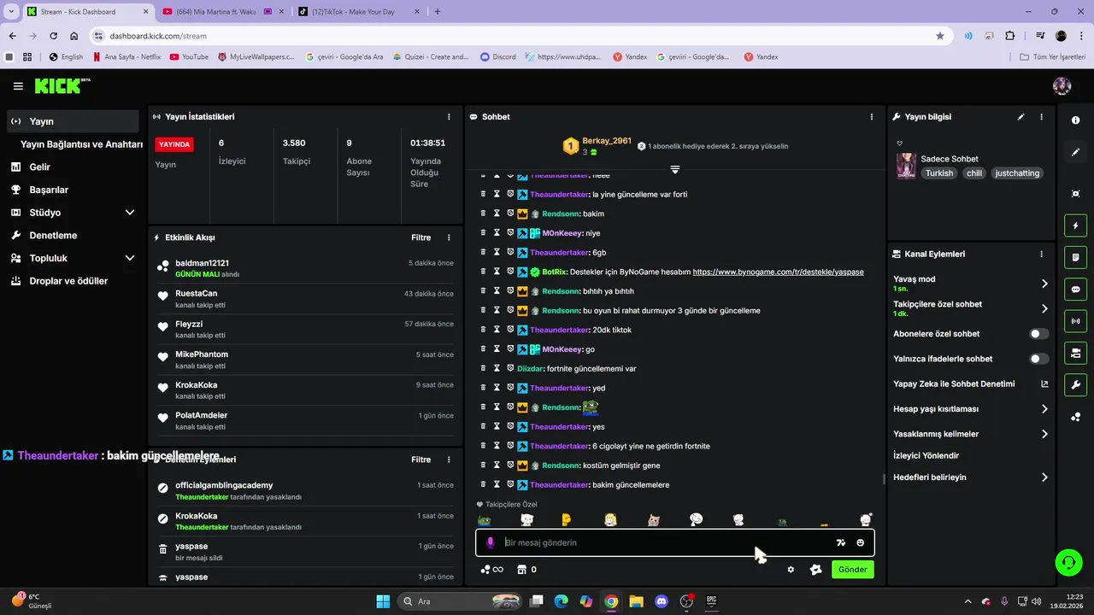Open the bynogame.com link in chat
This screenshot has height=615, width=1094.
(778, 272)
